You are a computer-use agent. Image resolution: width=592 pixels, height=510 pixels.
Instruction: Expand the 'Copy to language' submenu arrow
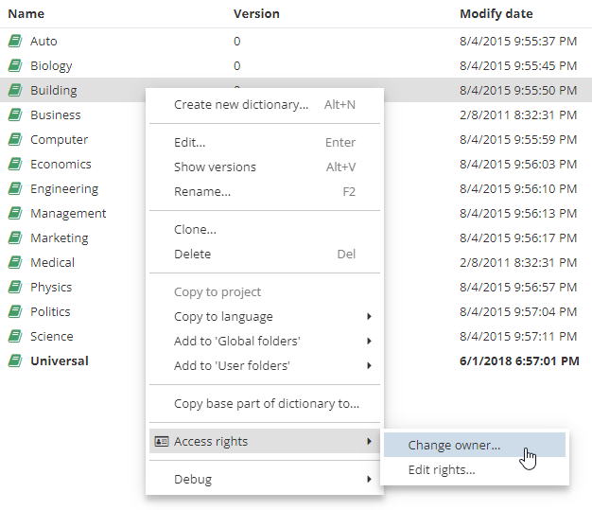point(369,317)
